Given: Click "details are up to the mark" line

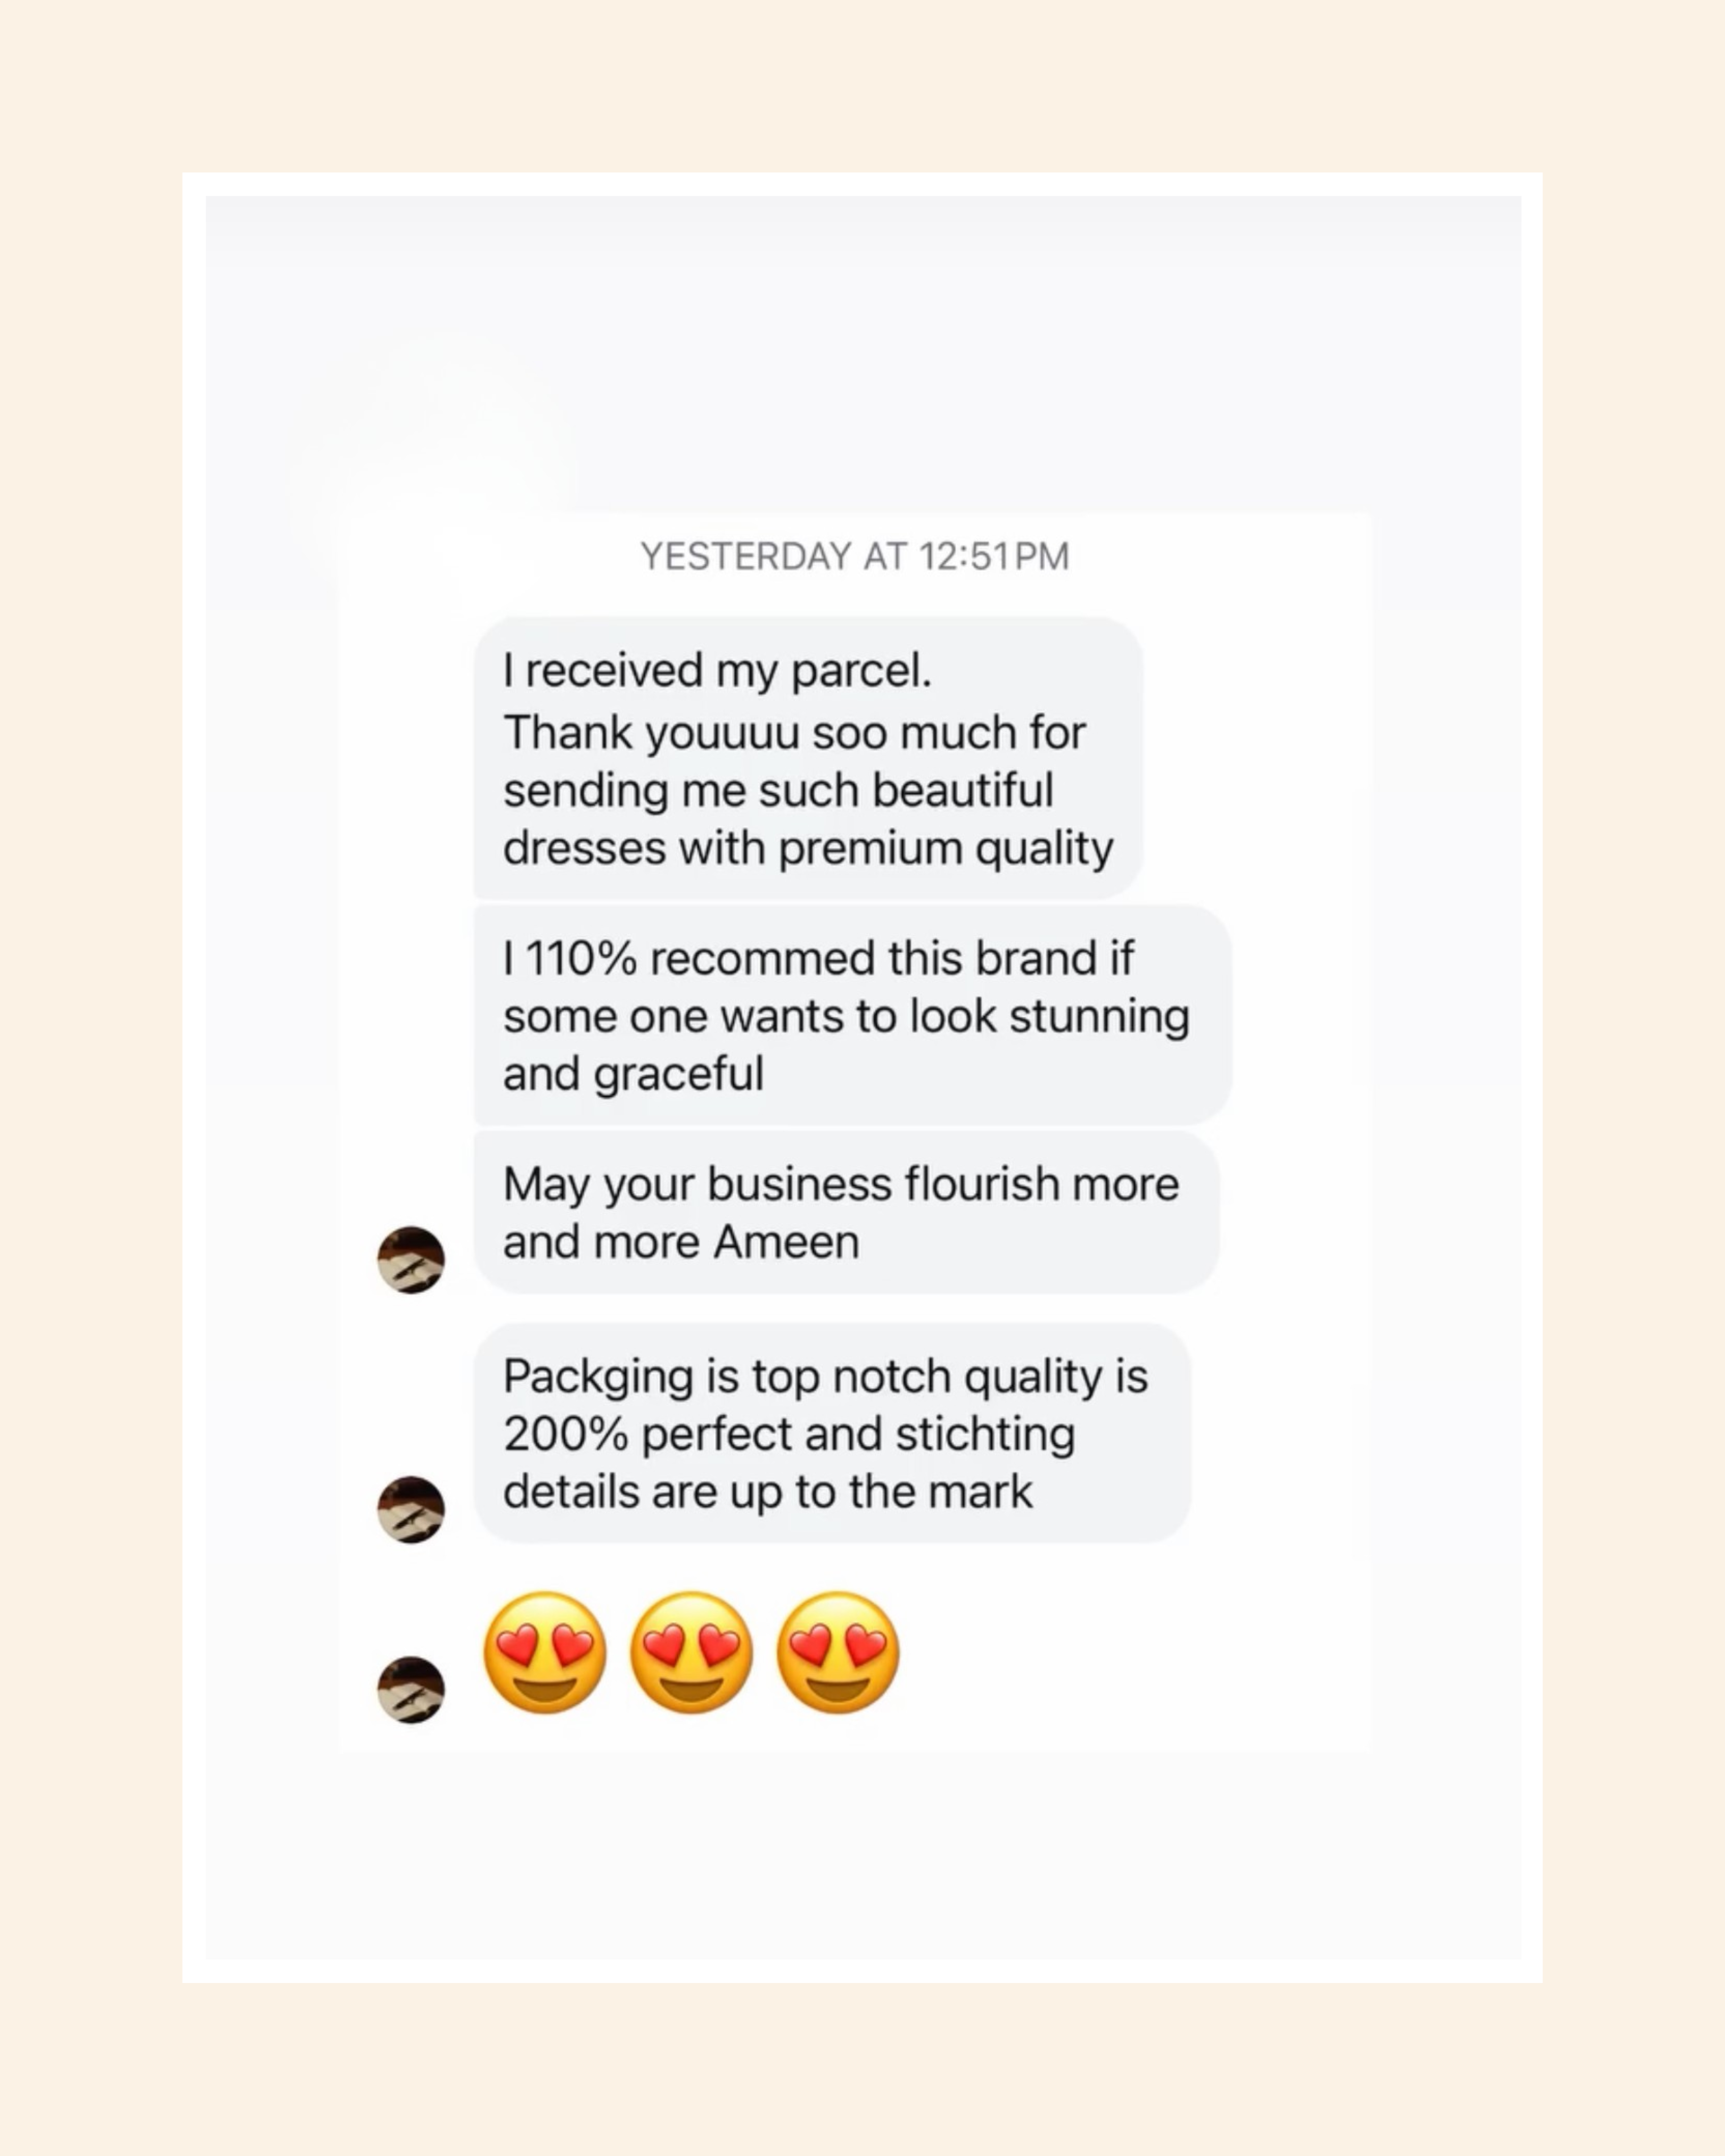Looking at the screenshot, I should (767, 1492).
